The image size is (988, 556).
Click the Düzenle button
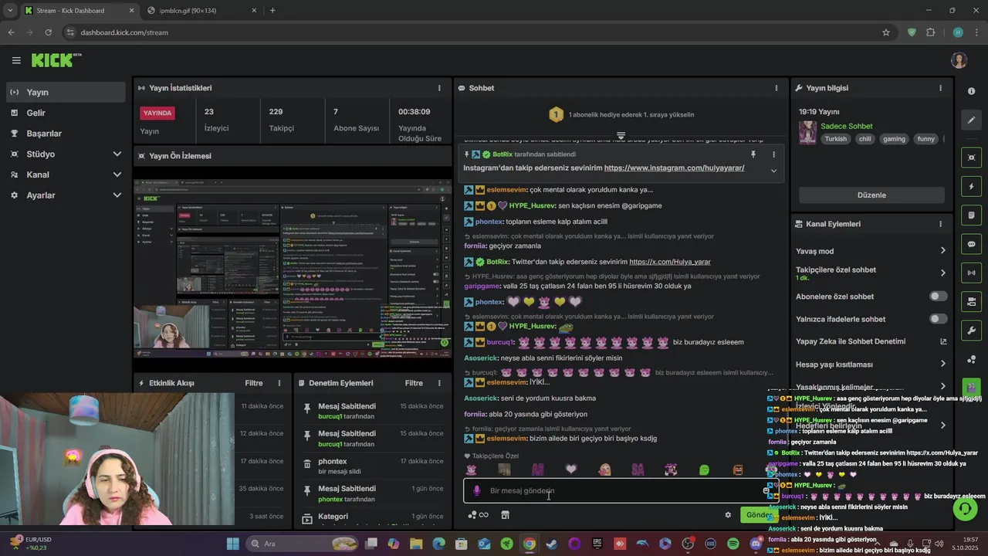[871, 195]
